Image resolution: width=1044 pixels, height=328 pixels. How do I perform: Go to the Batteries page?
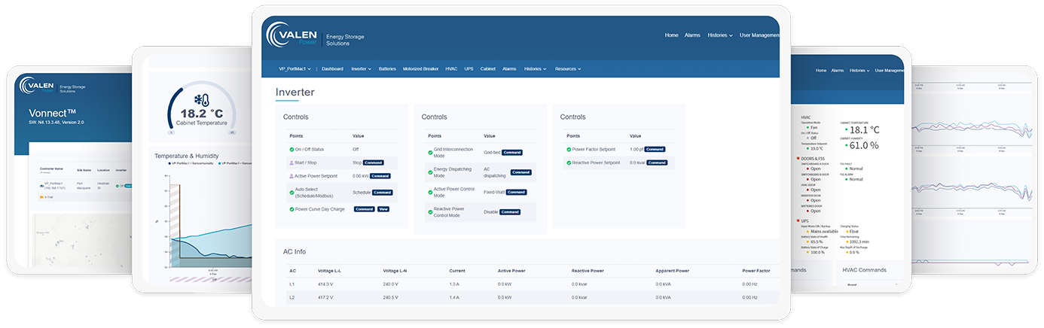[387, 68]
